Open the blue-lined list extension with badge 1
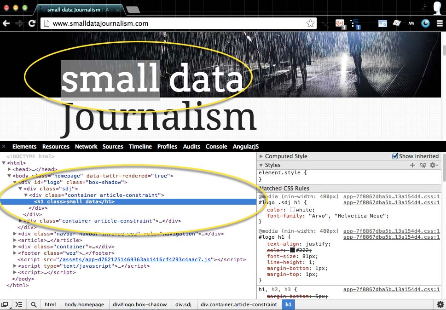The width and height of the screenshot is (446, 310). [x=355, y=24]
